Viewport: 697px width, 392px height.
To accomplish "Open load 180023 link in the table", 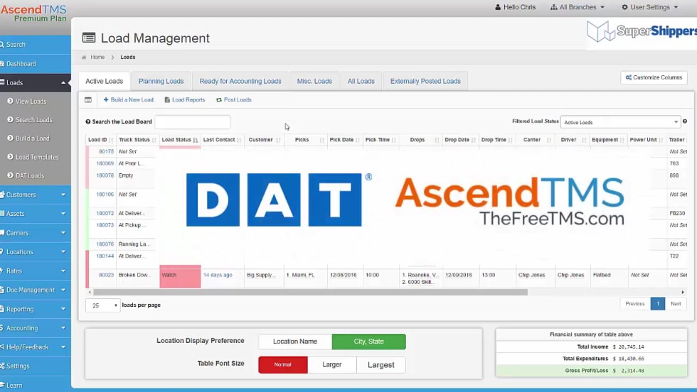I will coord(106,275).
